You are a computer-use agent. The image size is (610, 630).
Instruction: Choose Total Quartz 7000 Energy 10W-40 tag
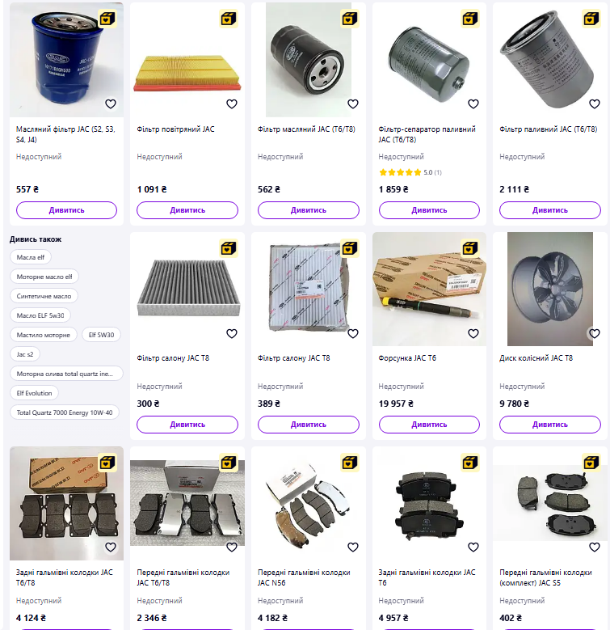(x=65, y=412)
